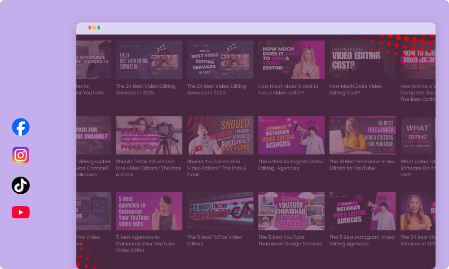
Task: Select the TikTok icon on the left
Action: click(21, 185)
